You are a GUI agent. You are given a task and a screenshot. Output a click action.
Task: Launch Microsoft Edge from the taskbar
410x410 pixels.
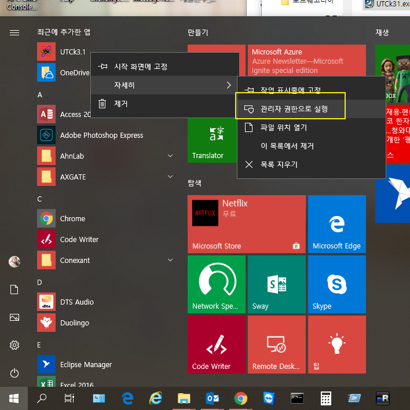[x=127, y=398]
